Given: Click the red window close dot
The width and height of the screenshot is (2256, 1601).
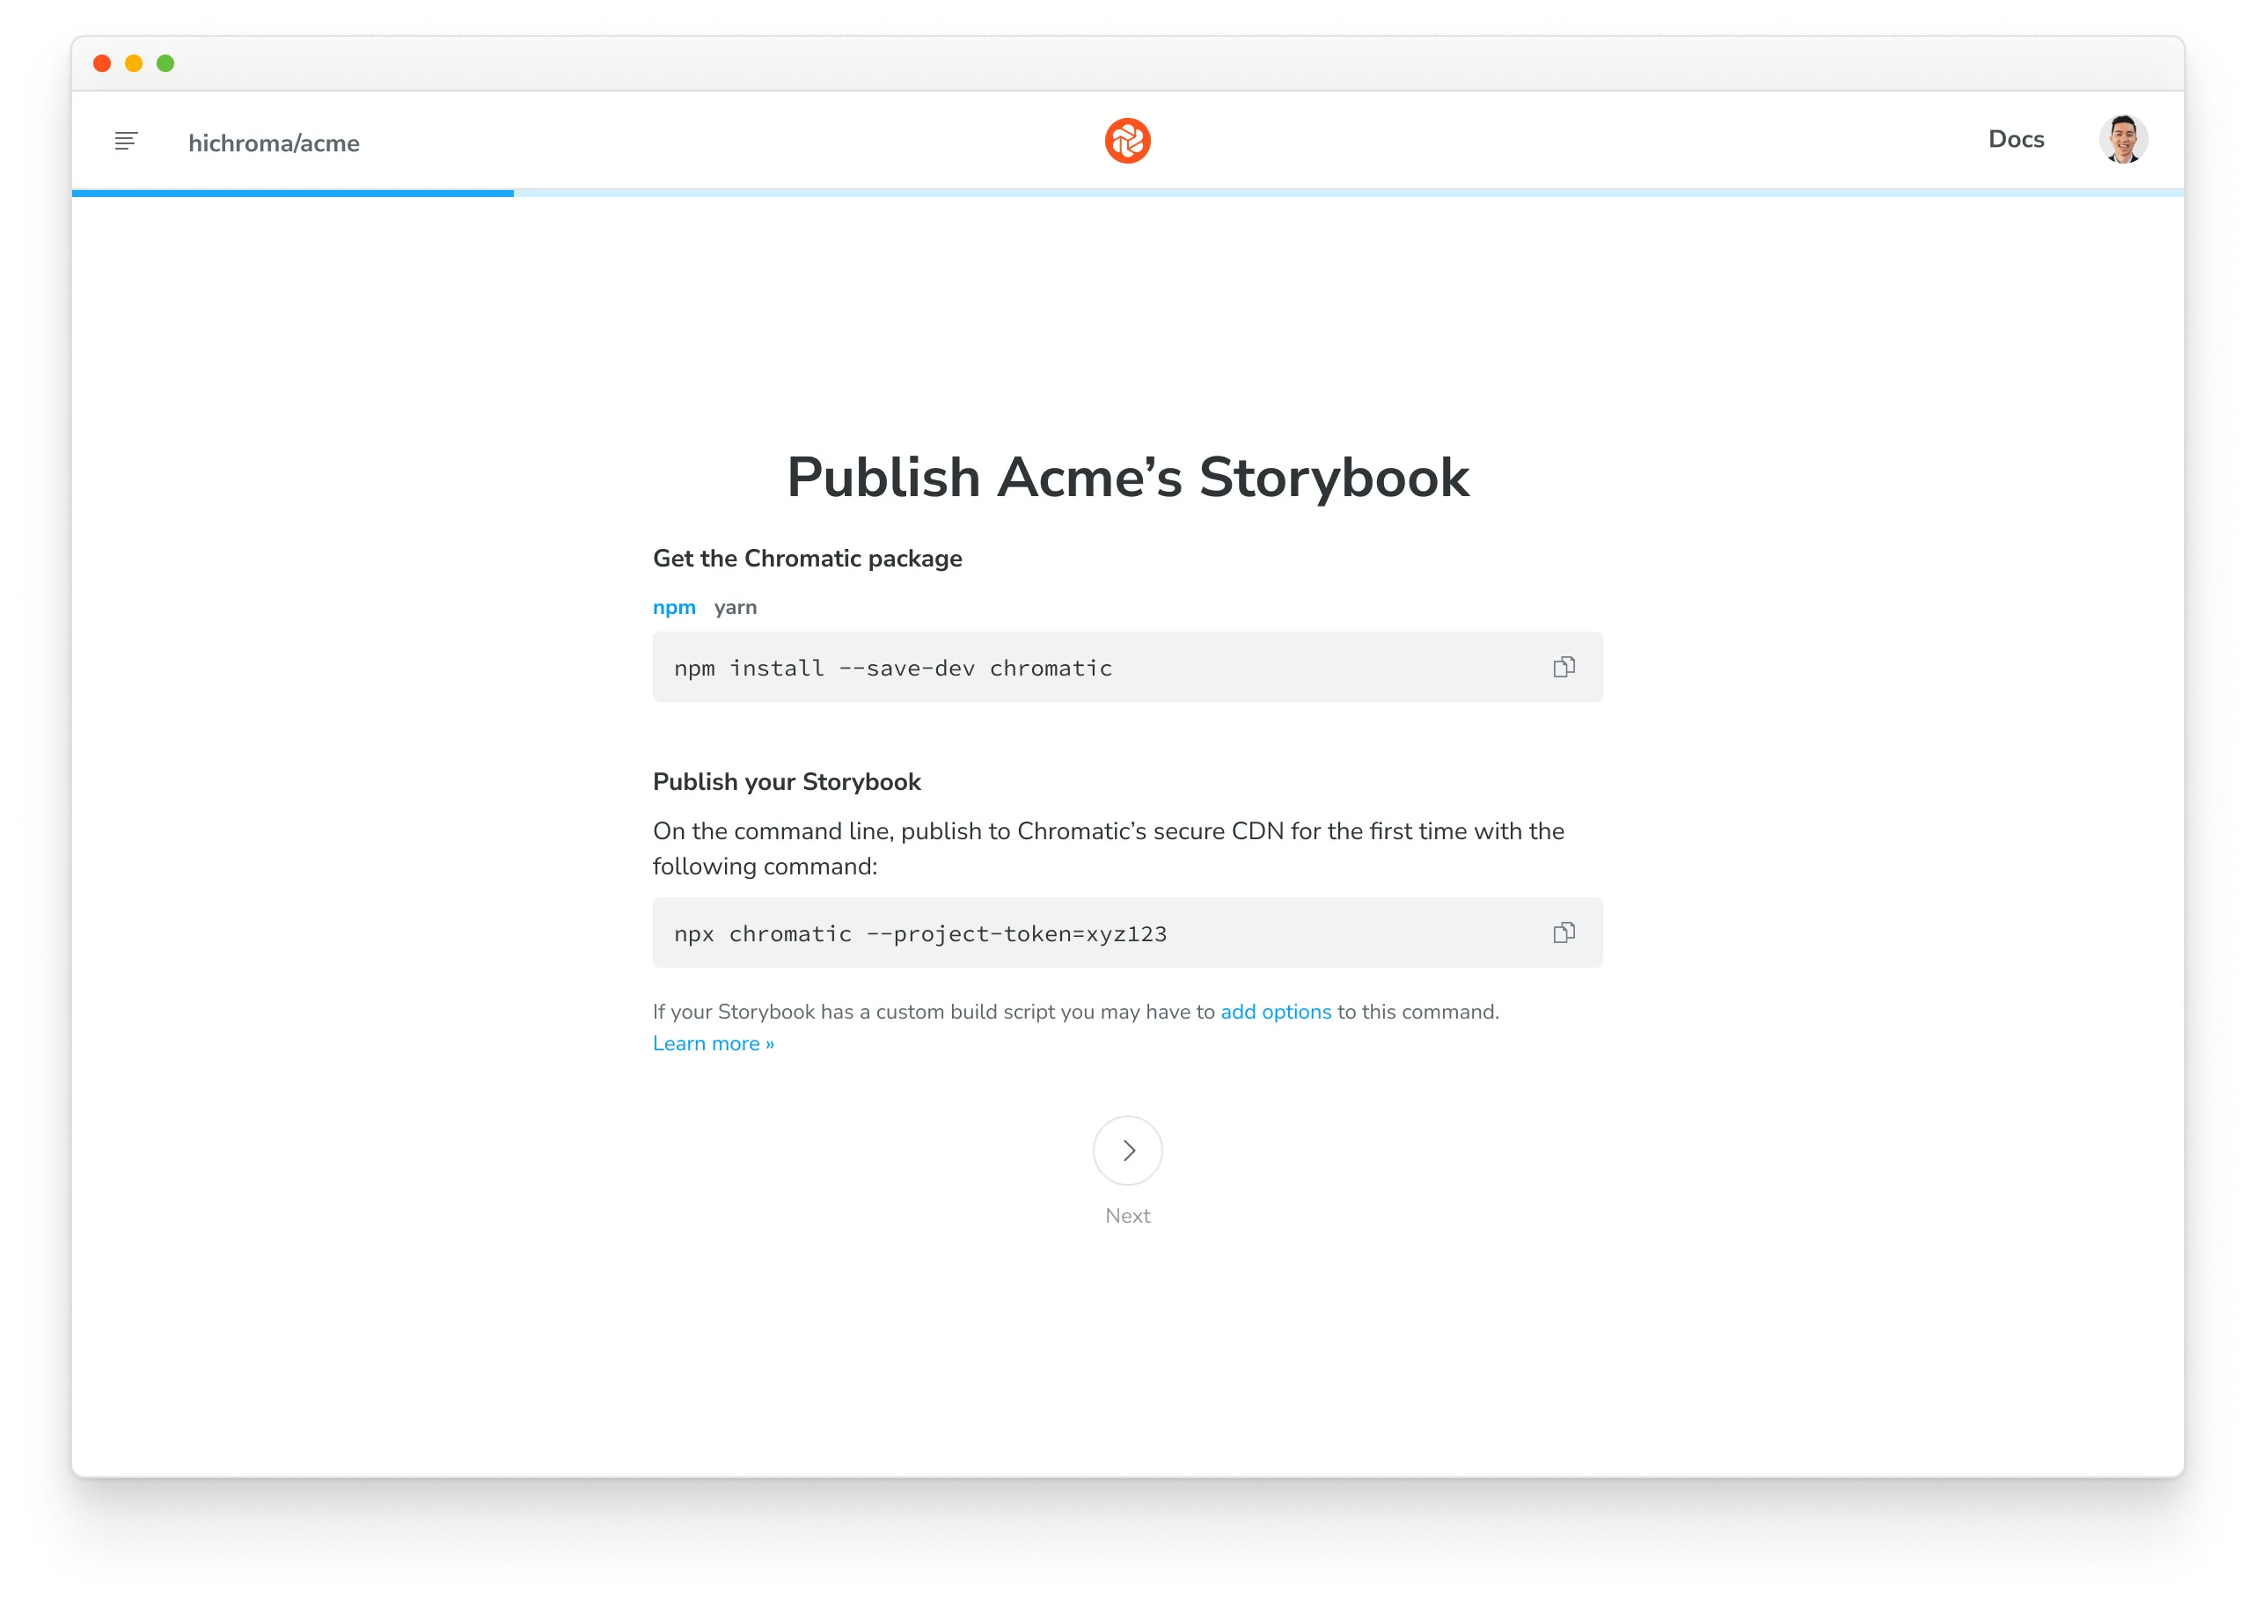Looking at the screenshot, I should (x=101, y=64).
